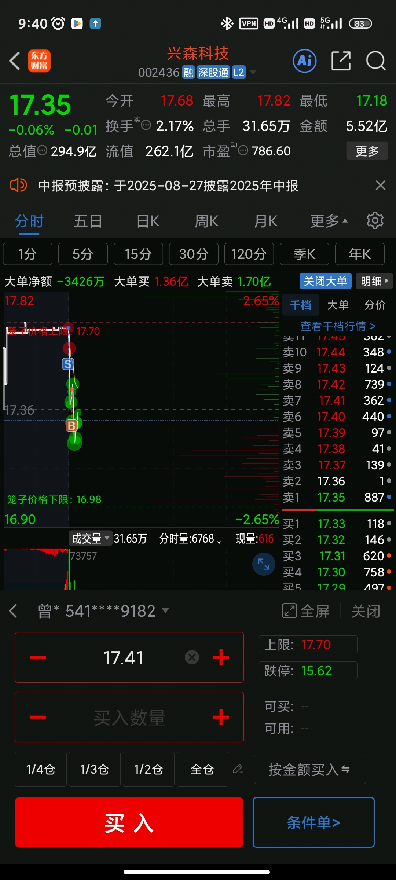The image size is (396, 880).
Task: Choose the 1/4仓 position size
Action: [x=41, y=769]
